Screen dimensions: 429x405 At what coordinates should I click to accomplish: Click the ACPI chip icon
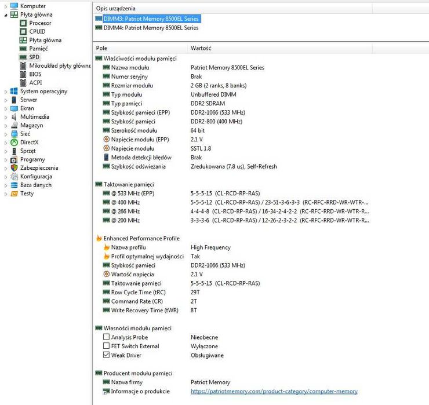pyautogui.click(x=23, y=83)
